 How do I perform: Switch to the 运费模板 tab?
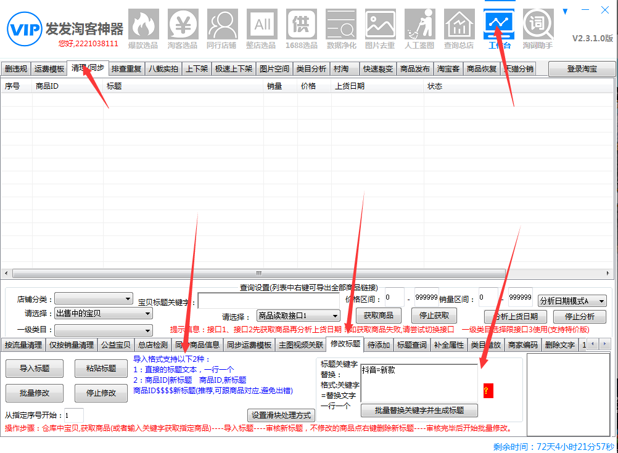[49, 69]
